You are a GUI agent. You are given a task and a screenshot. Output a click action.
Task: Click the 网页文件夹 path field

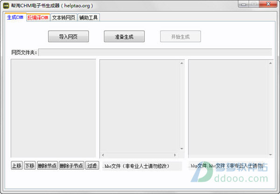click(155, 52)
